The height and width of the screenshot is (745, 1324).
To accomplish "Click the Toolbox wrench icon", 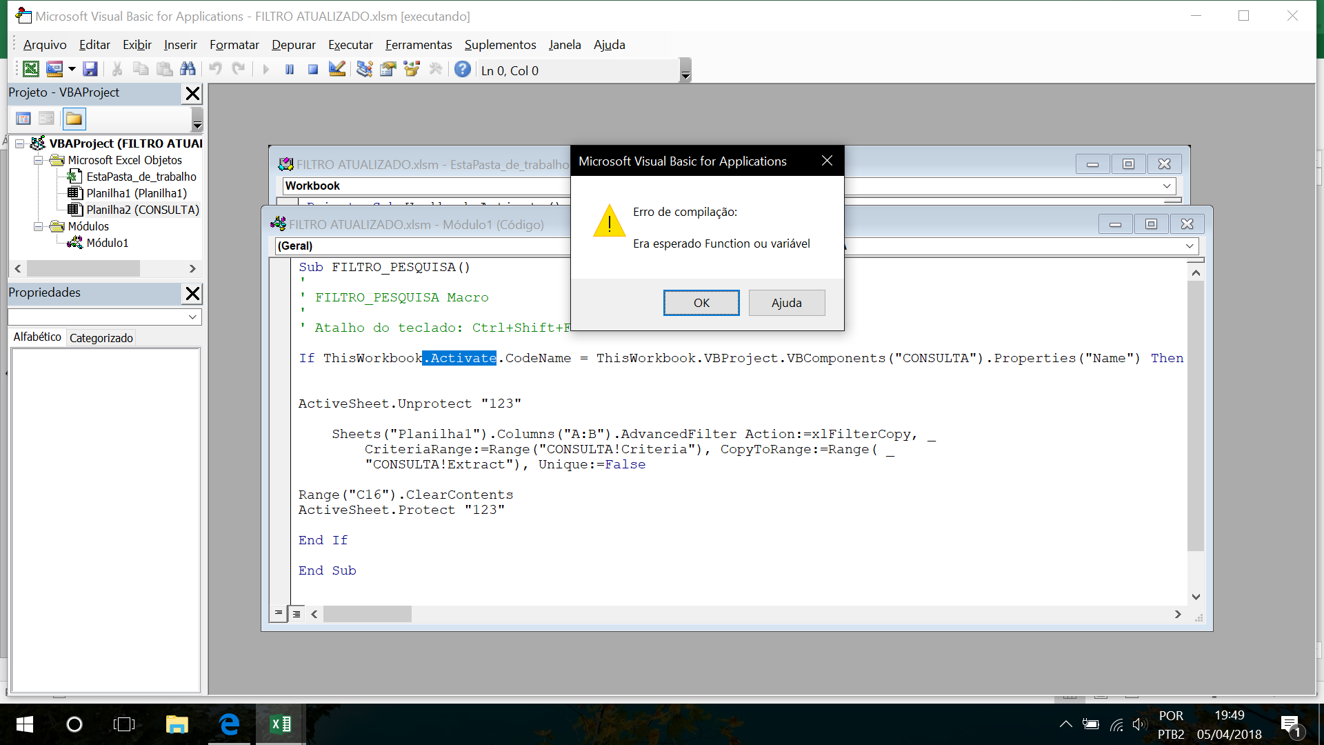I will pyautogui.click(x=435, y=69).
